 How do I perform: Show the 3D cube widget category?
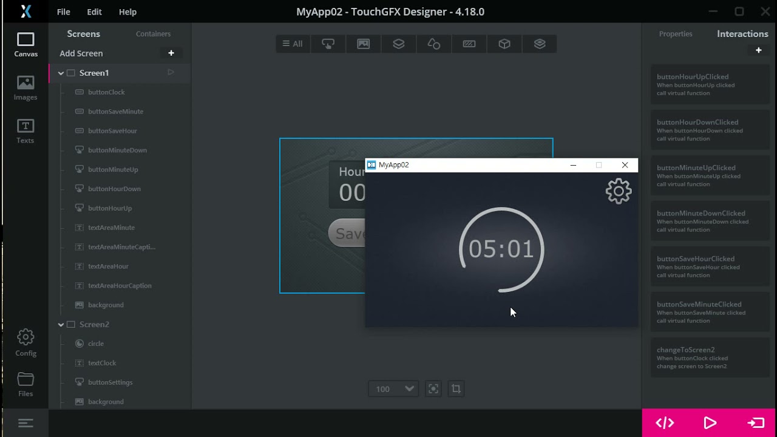[504, 44]
